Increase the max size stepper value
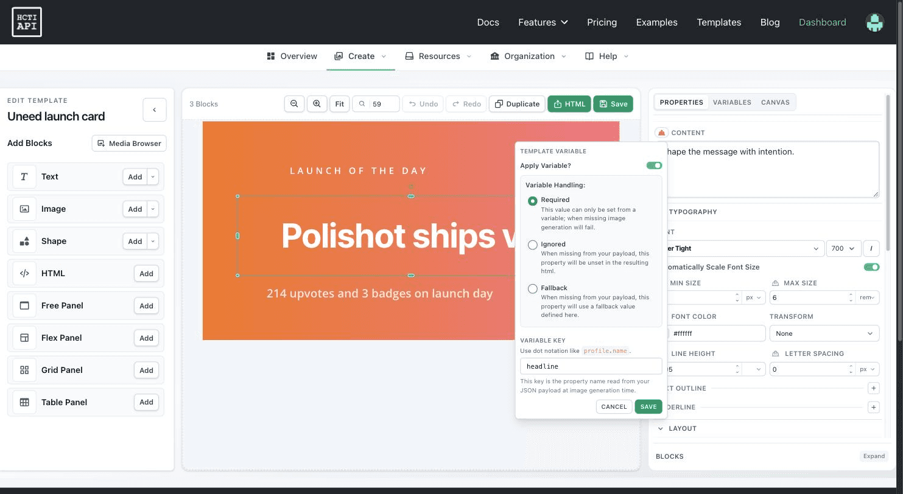Viewport: 903px width, 494px height. tap(851, 295)
